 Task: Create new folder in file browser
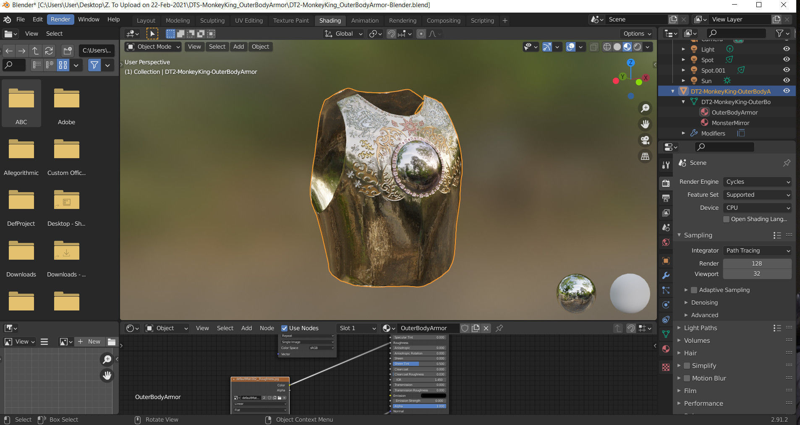tap(67, 51)
